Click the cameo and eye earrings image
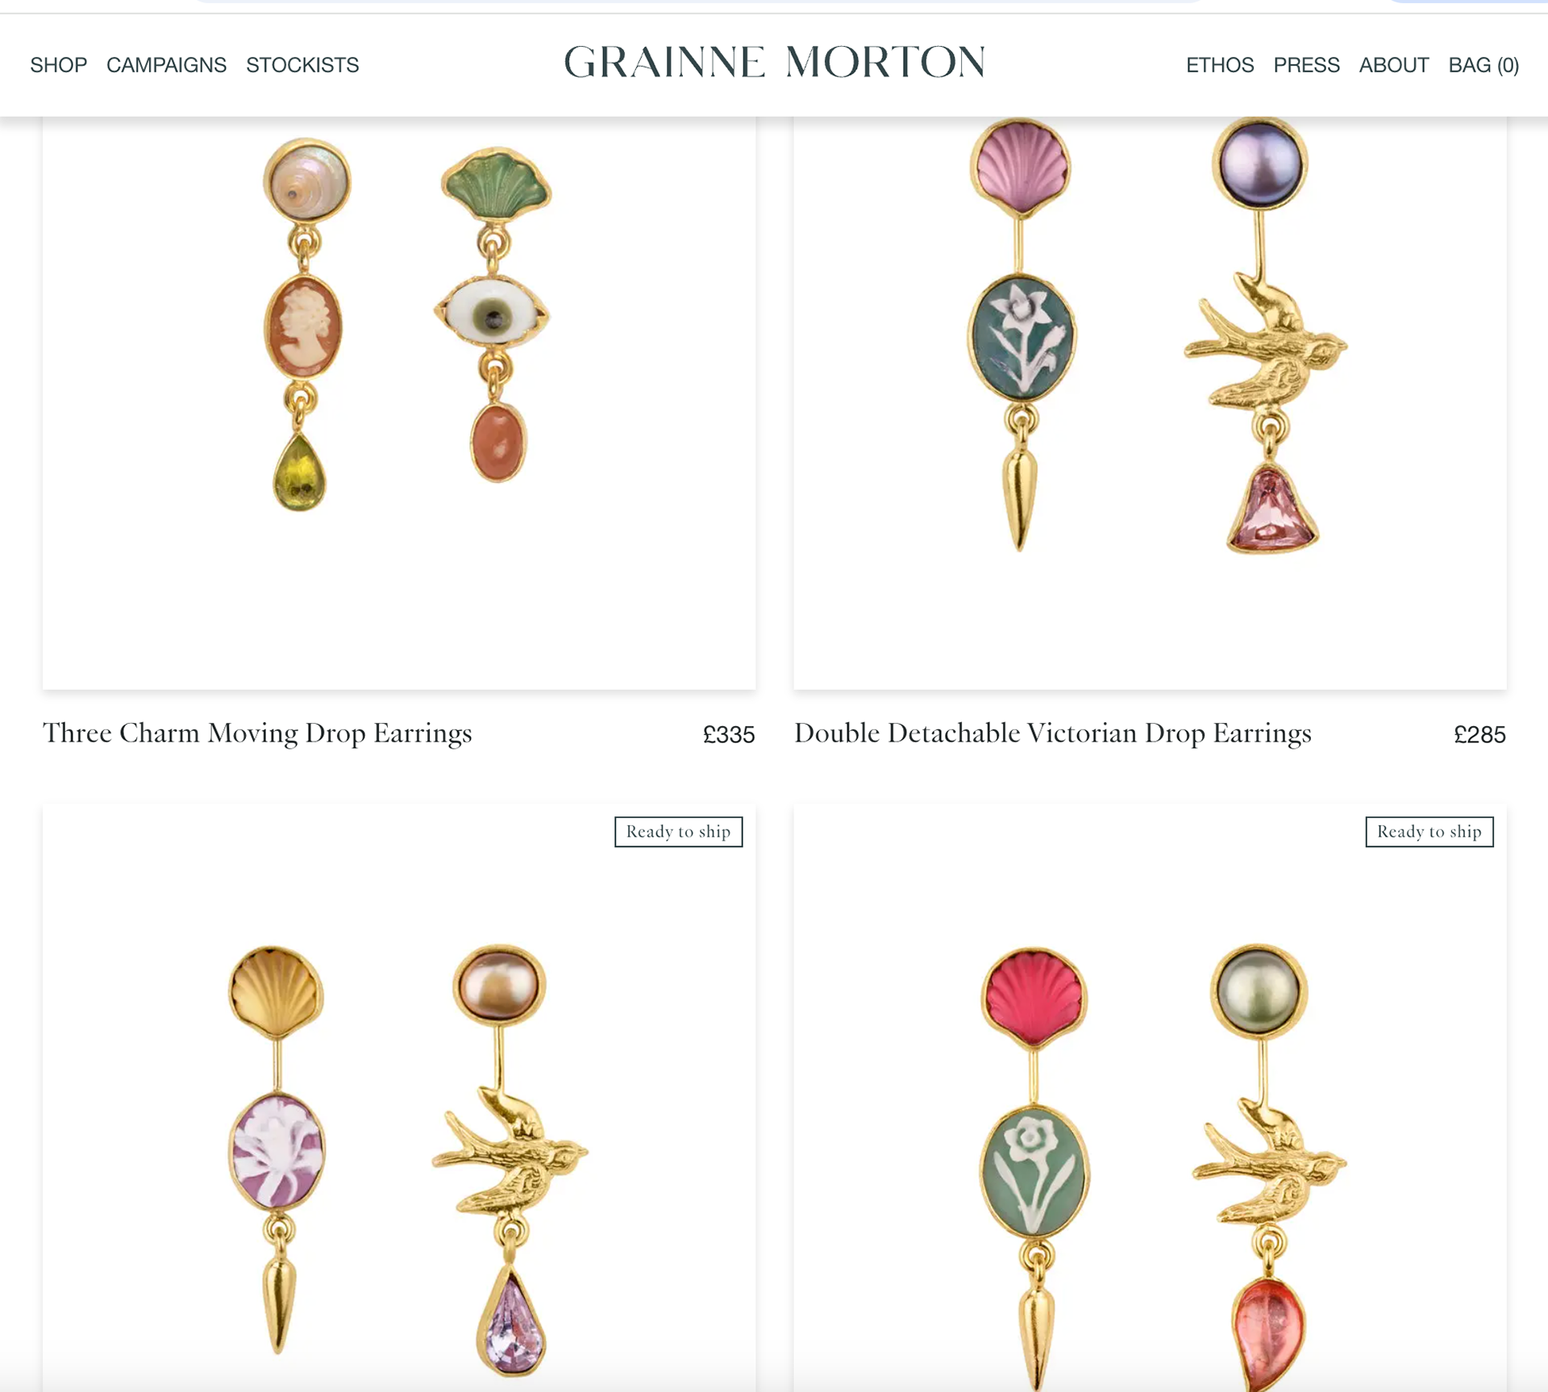The width and height of the screenshot is (1548, 1392). (x=399, y=403)
